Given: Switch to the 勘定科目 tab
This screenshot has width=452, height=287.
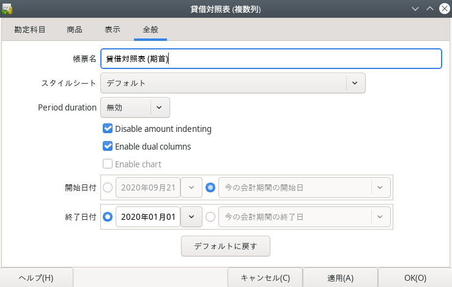Looking at the screenshot, I should pos(30,29).
